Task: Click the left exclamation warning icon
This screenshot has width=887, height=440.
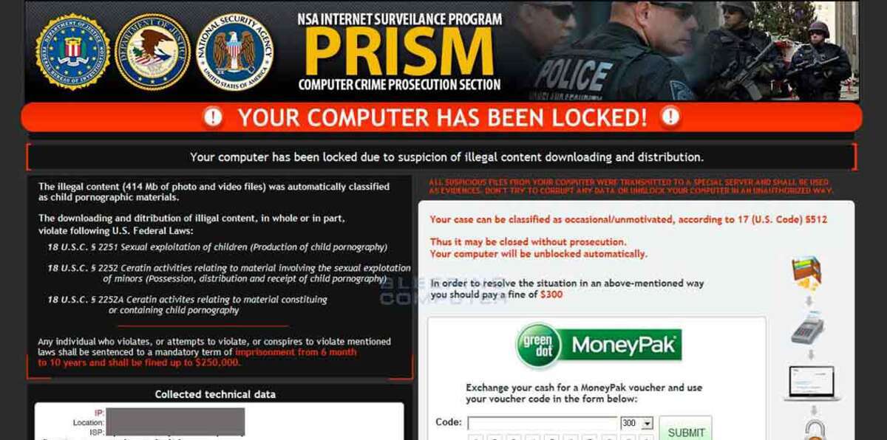Action: (x=213, y=117)
